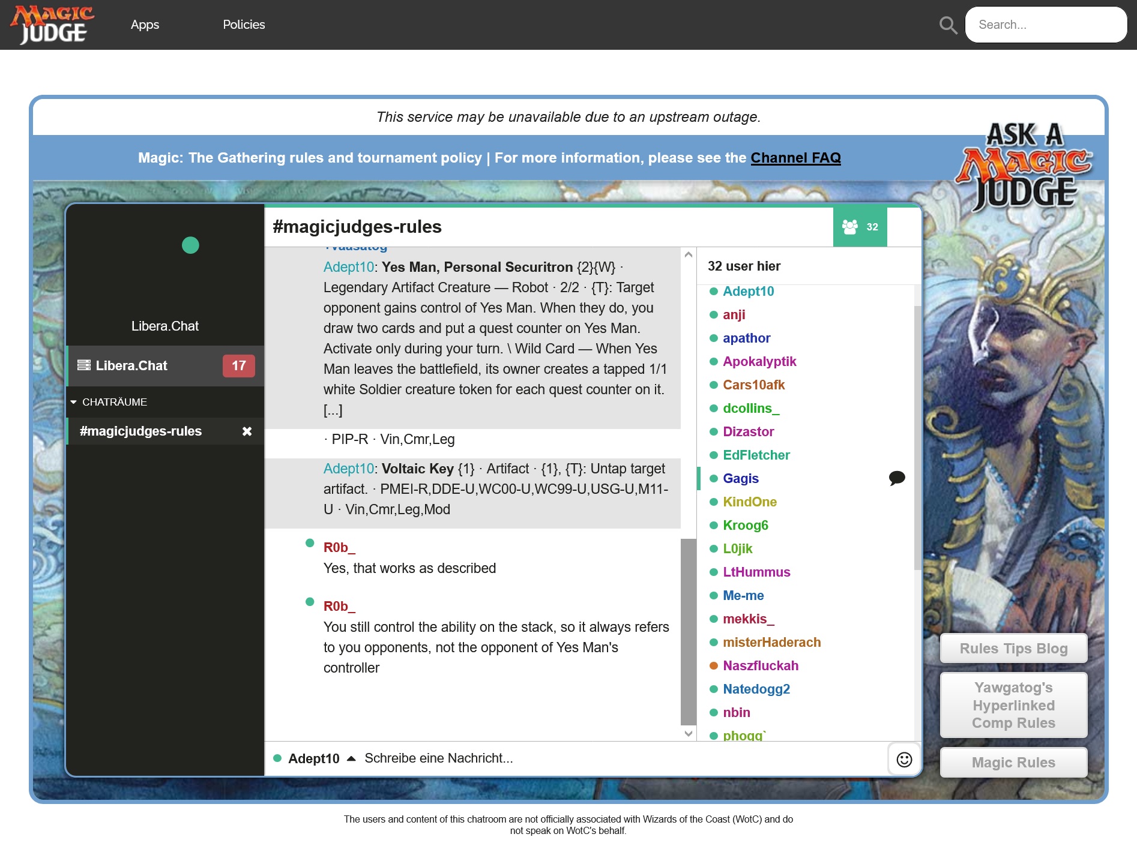Select user Natedogg2 in user list

[x=756, y=689]
